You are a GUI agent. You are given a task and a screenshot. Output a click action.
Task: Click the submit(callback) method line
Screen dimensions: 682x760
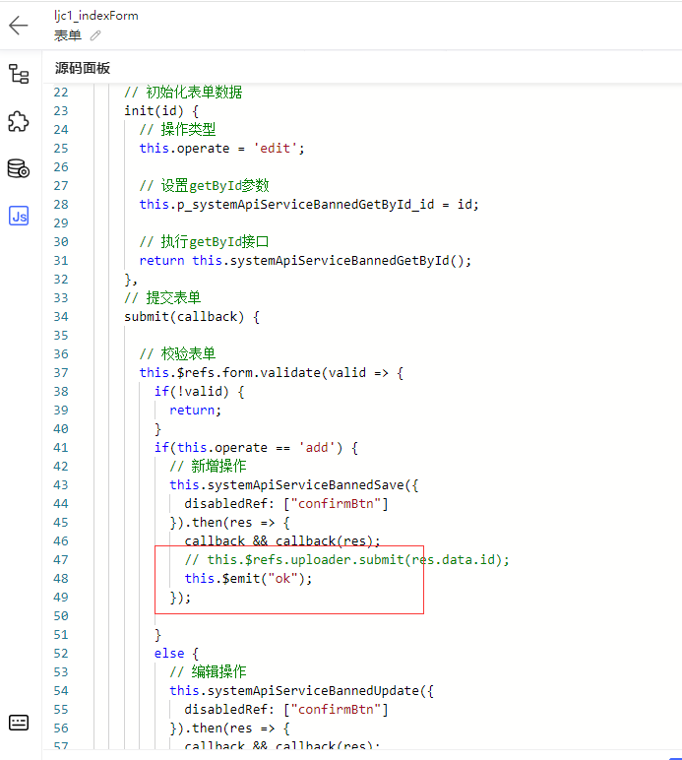point(192,317)
